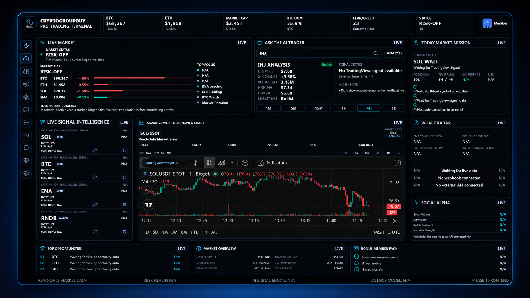
Task: Select the area chart style icon
Action: coord(222,163)
